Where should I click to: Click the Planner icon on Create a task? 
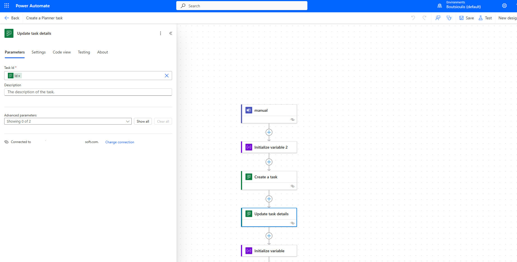tap(249, 177)
